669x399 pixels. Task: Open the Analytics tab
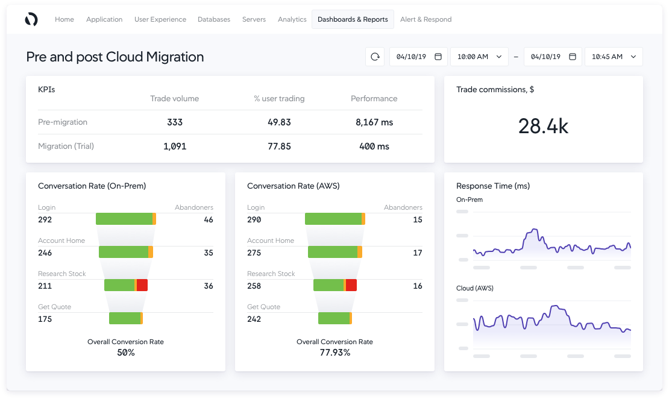coord(292,19)
